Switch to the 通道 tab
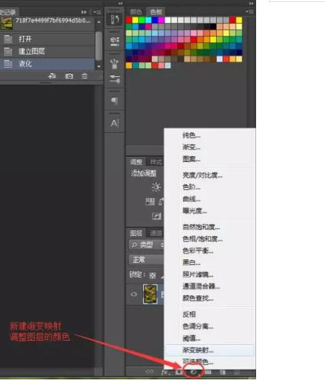The width and height of the screenshot is (325, 388). click(x=156, y=233)
